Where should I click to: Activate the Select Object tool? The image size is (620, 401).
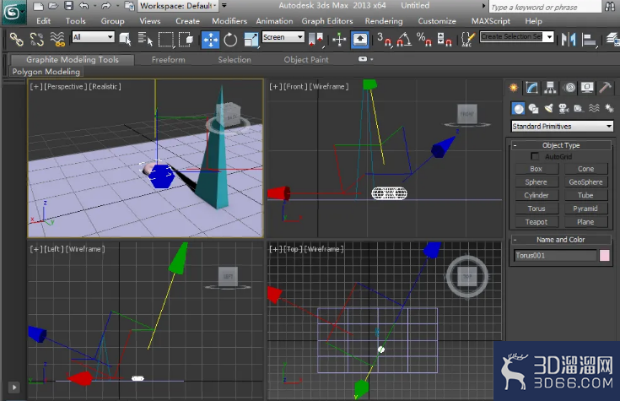pos(125,39)
